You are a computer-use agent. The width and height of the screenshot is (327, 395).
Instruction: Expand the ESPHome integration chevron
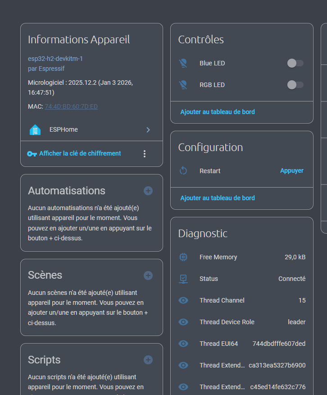148,130
